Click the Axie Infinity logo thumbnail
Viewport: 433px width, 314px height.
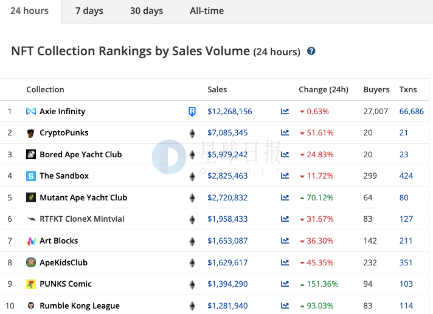coord(31,111)
